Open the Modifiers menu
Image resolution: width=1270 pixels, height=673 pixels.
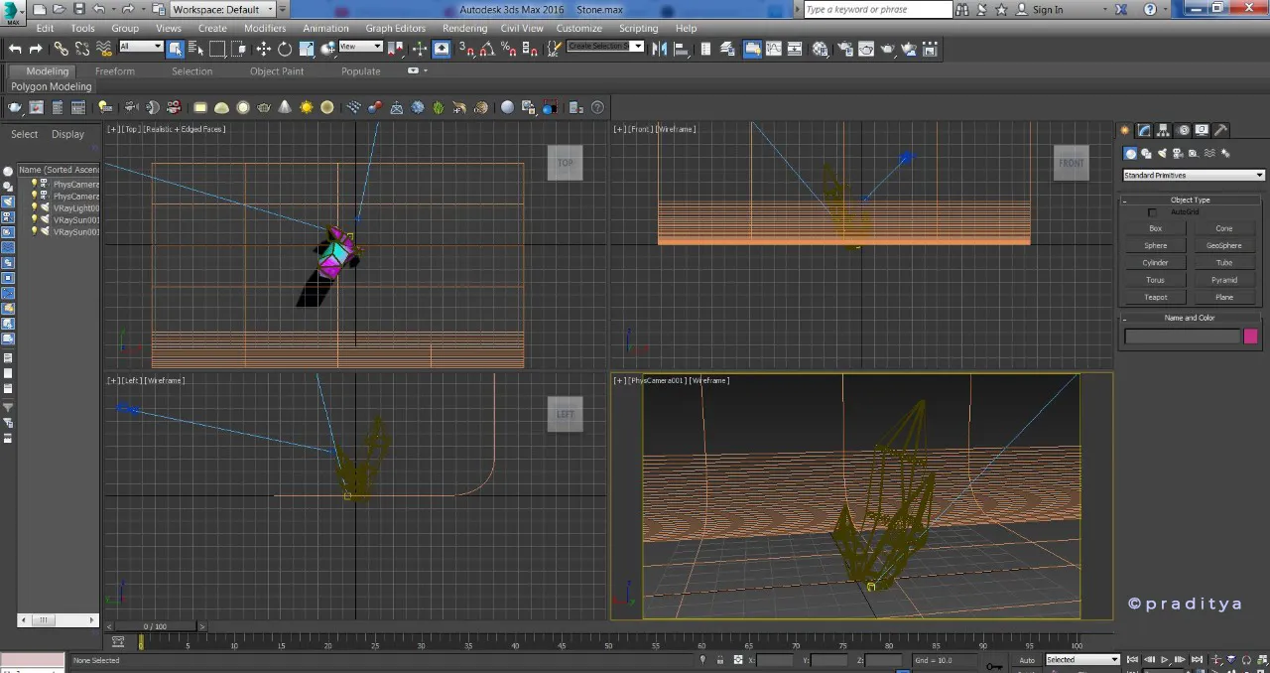coord(265,29)
